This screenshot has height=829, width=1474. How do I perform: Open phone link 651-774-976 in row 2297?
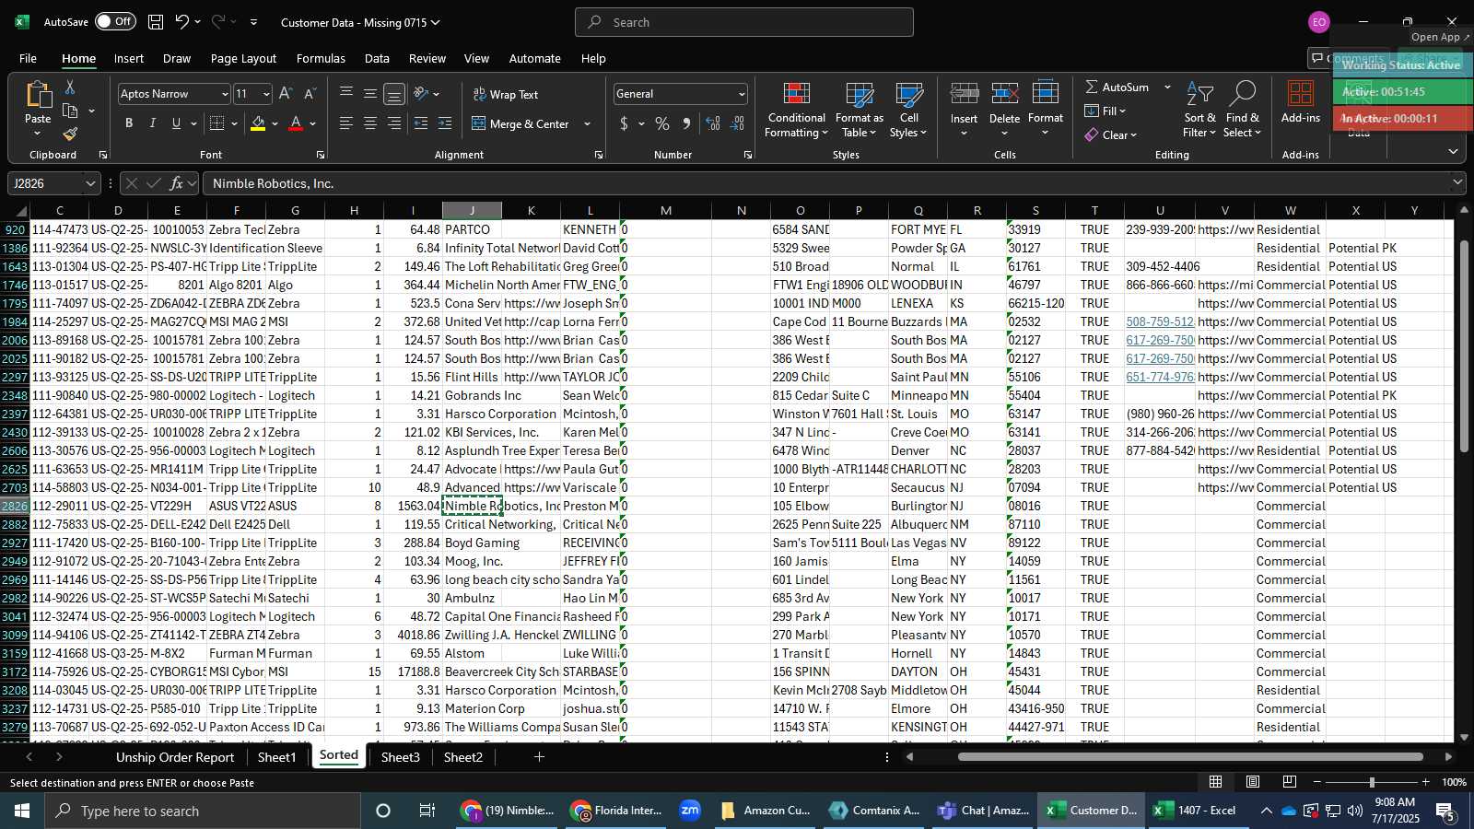(x=1160, y=377)
